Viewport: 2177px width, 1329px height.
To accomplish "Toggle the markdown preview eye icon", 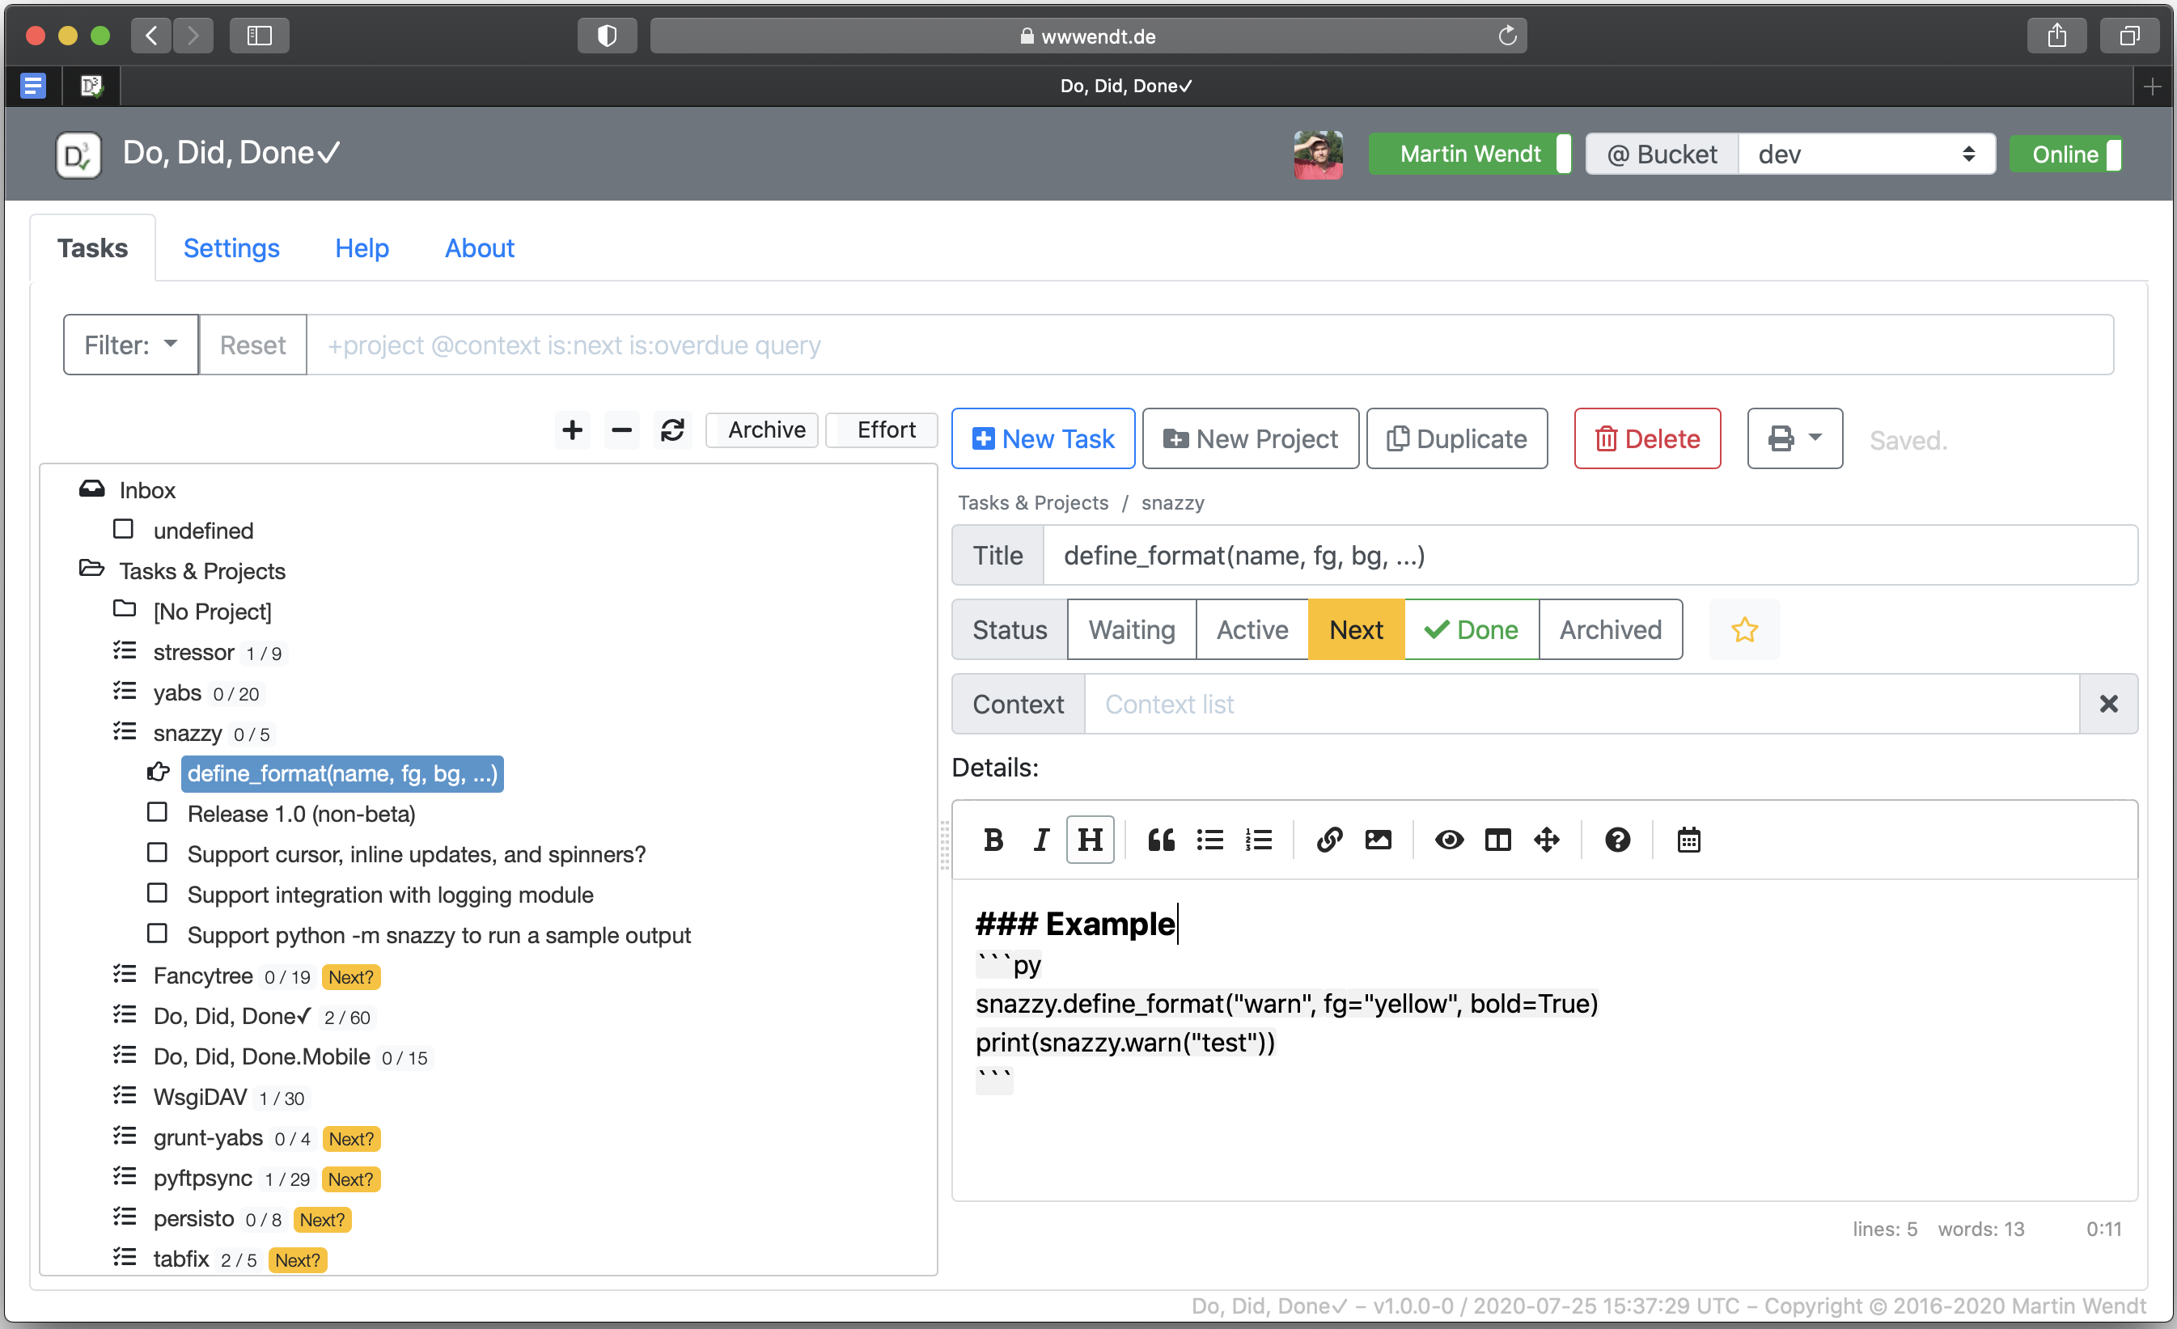I will (x=1449, y=840).
